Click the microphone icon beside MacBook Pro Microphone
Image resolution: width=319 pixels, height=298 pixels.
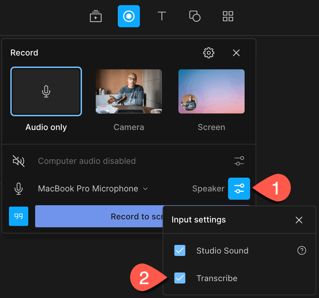tap(19, 189)
